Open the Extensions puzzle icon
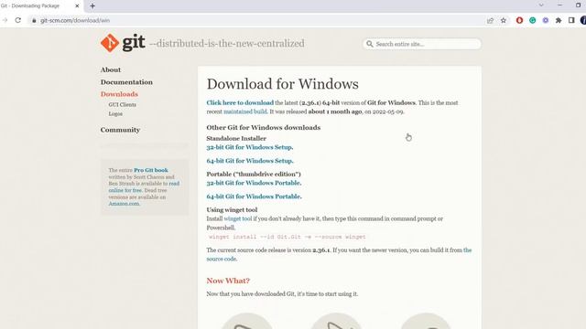 tap(559, 20)
